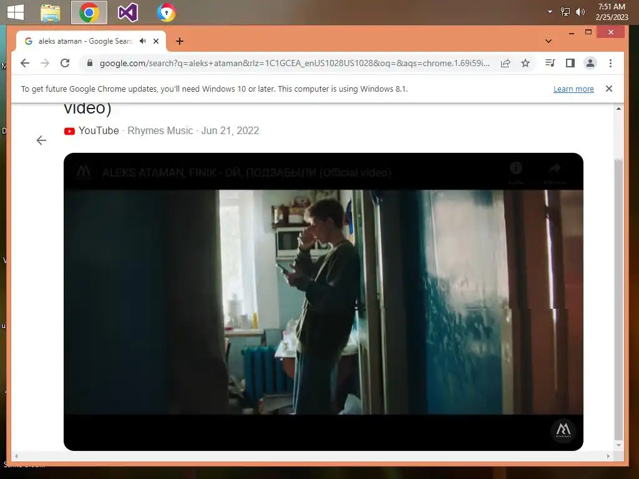
Task: Open File Explorer from the taskbar
Action: 51,12
